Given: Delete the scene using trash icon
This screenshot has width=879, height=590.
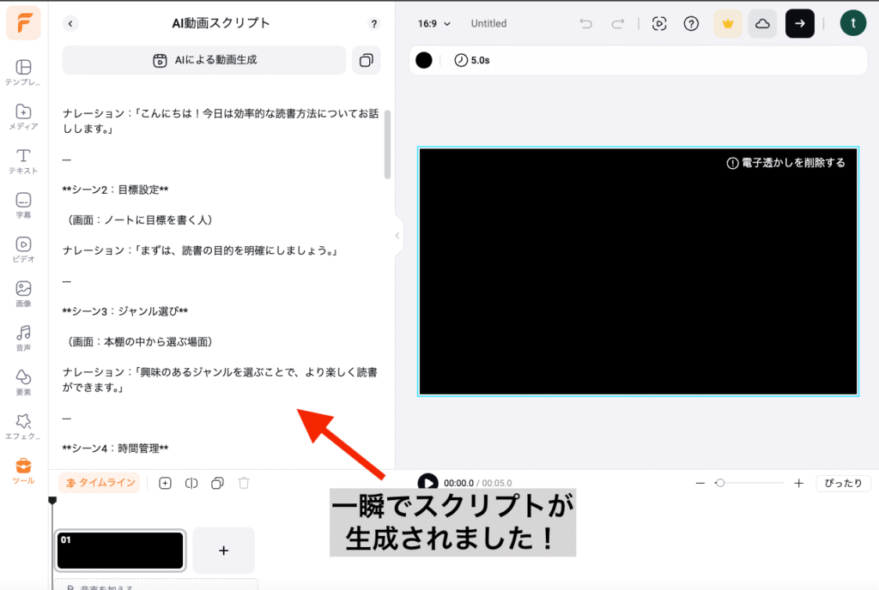Looking at the screenshot, I should pos(243,483).
